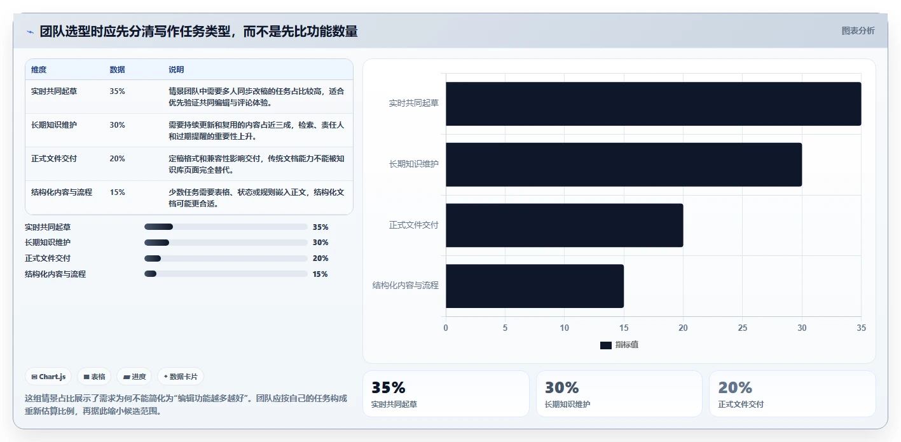901x442 pixels.
Task: Click 正式文件交付 label in the progress list
Action: coord(48,258)
